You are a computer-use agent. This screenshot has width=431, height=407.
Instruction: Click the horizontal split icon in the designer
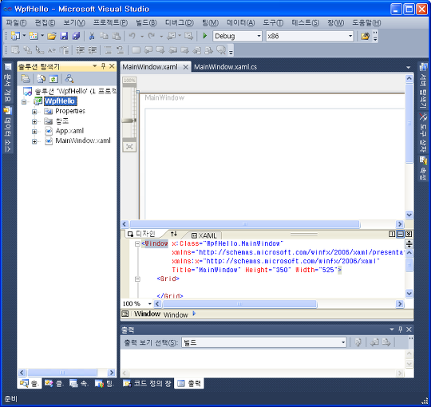pos(401,234)
